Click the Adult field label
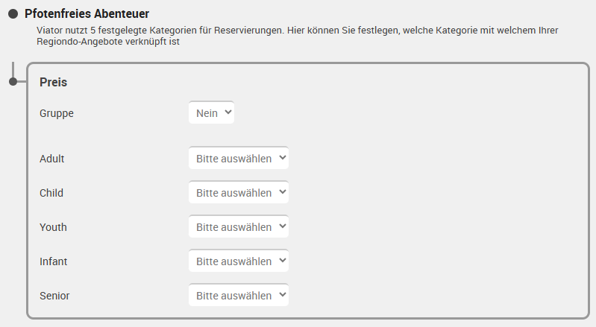The width and height of the screenshot is (596, 327). (x=51, y=159)
